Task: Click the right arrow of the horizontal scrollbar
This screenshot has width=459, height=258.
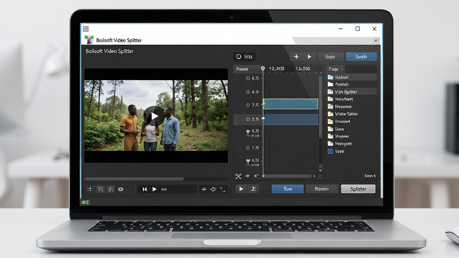Action: pos(314,176)
